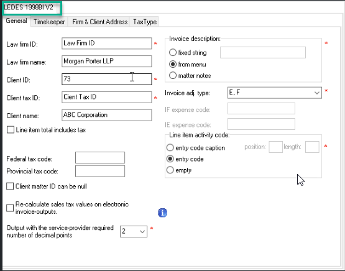Click the IF expense code field
Screen dimensions: 345x271
pos(261,108)
